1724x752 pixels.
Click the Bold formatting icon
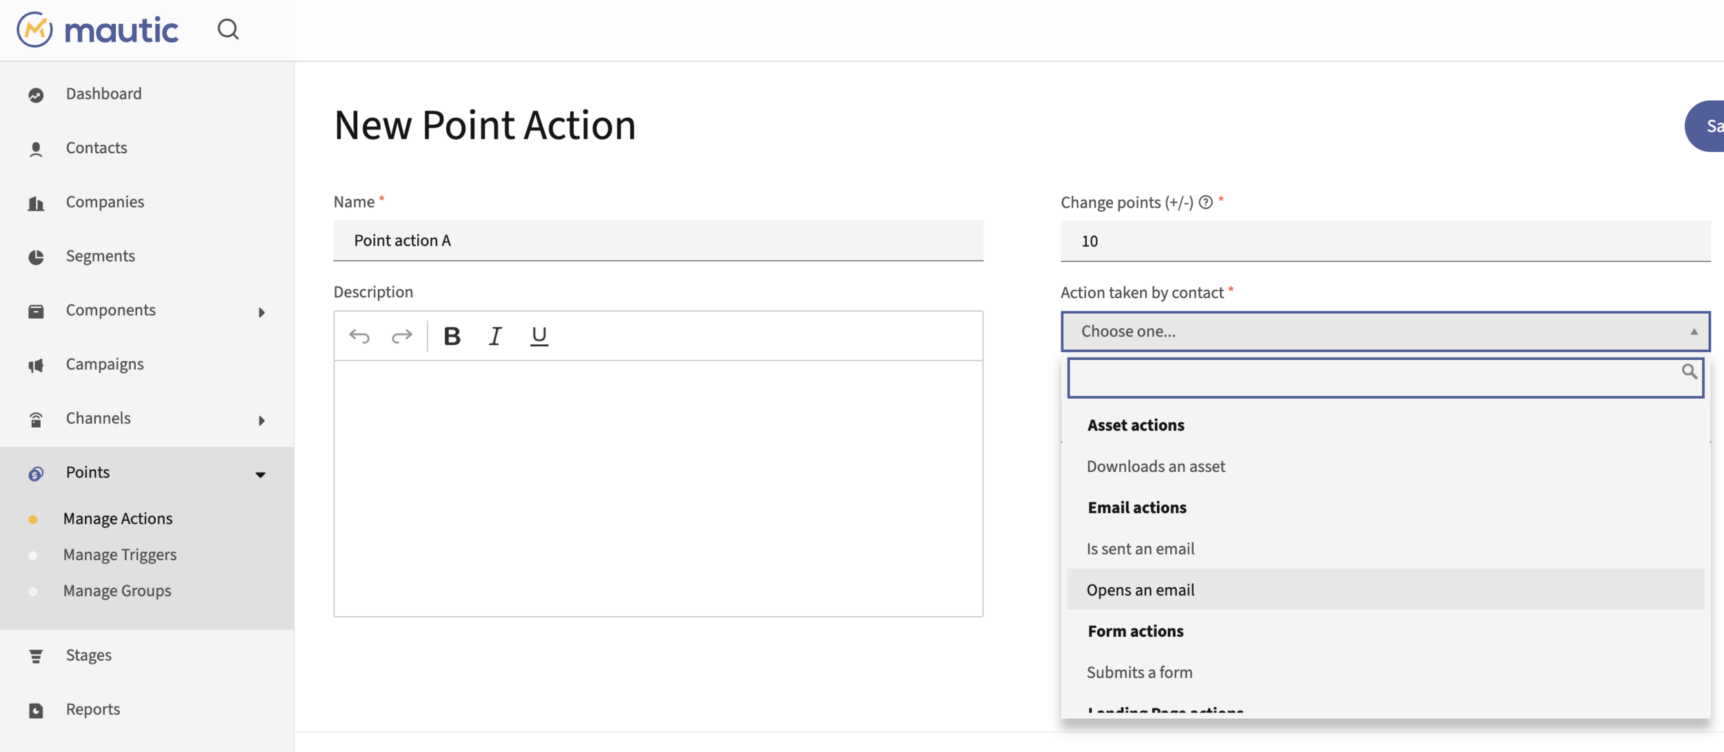click(x=452, y=336)
